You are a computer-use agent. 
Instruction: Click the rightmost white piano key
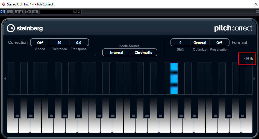247,126
